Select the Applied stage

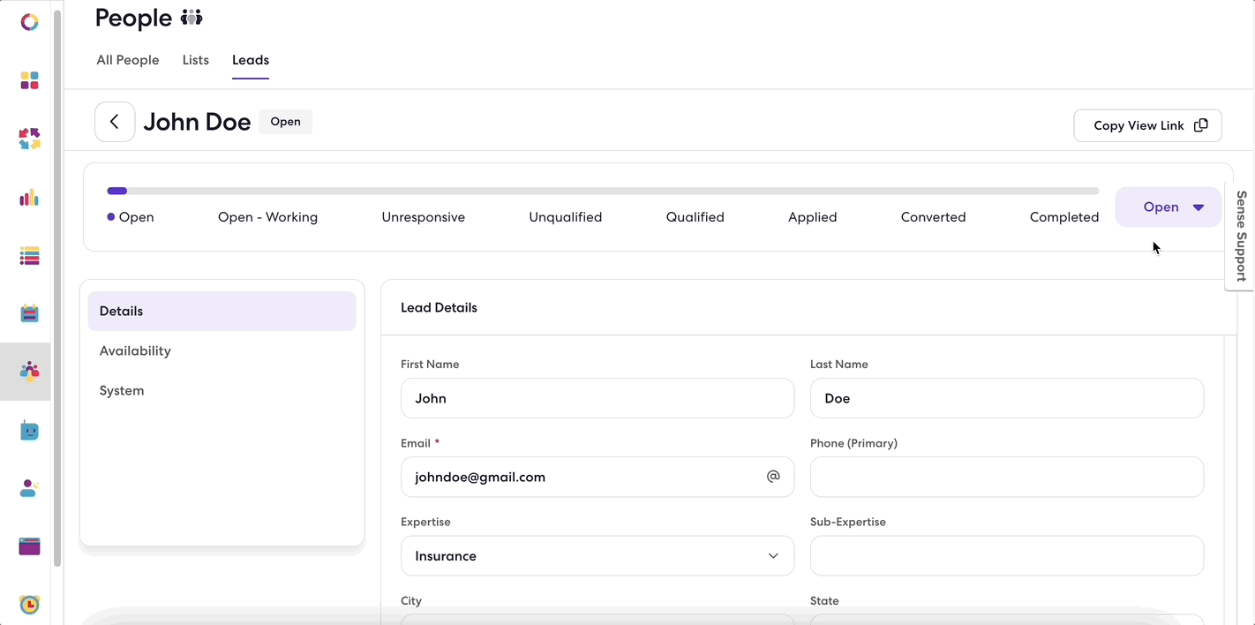pyautogui.click(x=812, y=217)
